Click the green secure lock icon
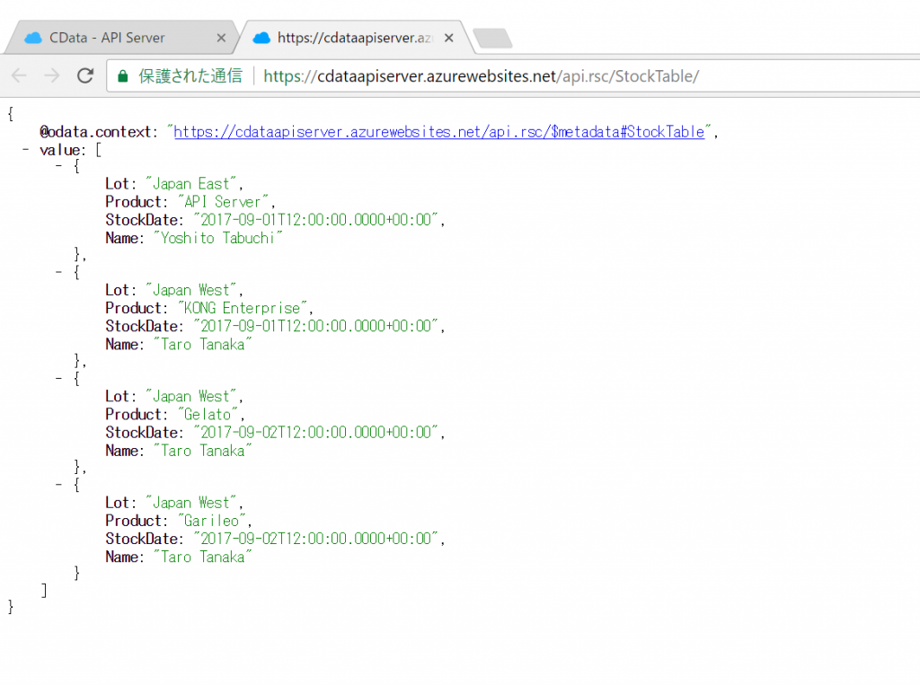The height and width of the screenshot is (685, 920). click(x=122, y=76)
